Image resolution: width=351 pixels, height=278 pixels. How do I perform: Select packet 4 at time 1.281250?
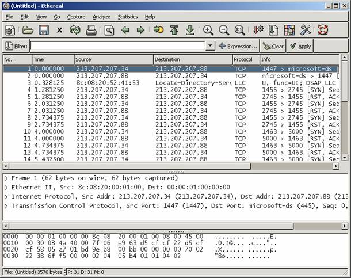(171, 90)
